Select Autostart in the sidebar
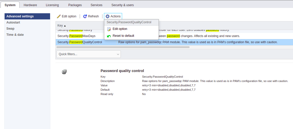 click(13, 22)
